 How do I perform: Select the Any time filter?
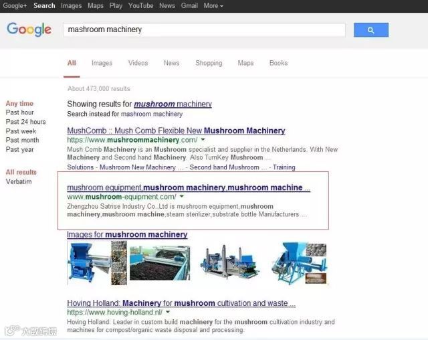(x=19, y=104)
